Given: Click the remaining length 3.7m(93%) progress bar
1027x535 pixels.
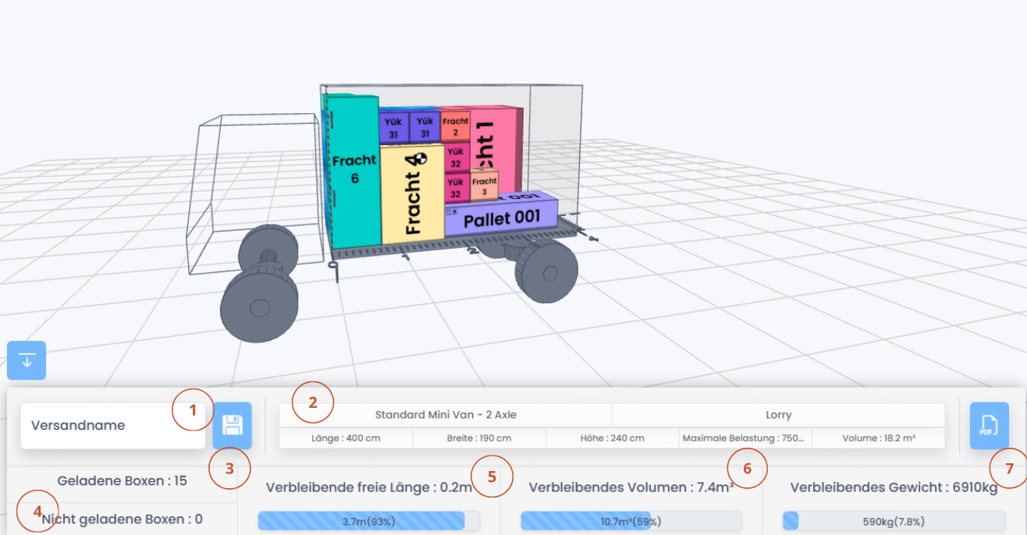Looking at the screenshot, I should pos(368,521).
